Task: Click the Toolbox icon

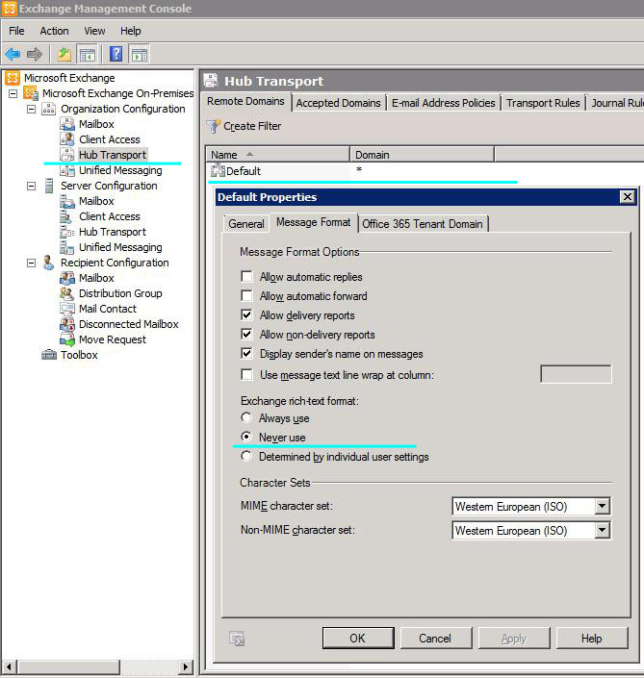Action: click(49, 355)
